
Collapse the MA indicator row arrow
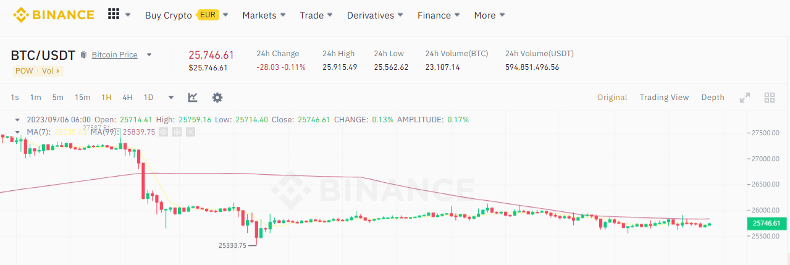(x=17, y=132)
